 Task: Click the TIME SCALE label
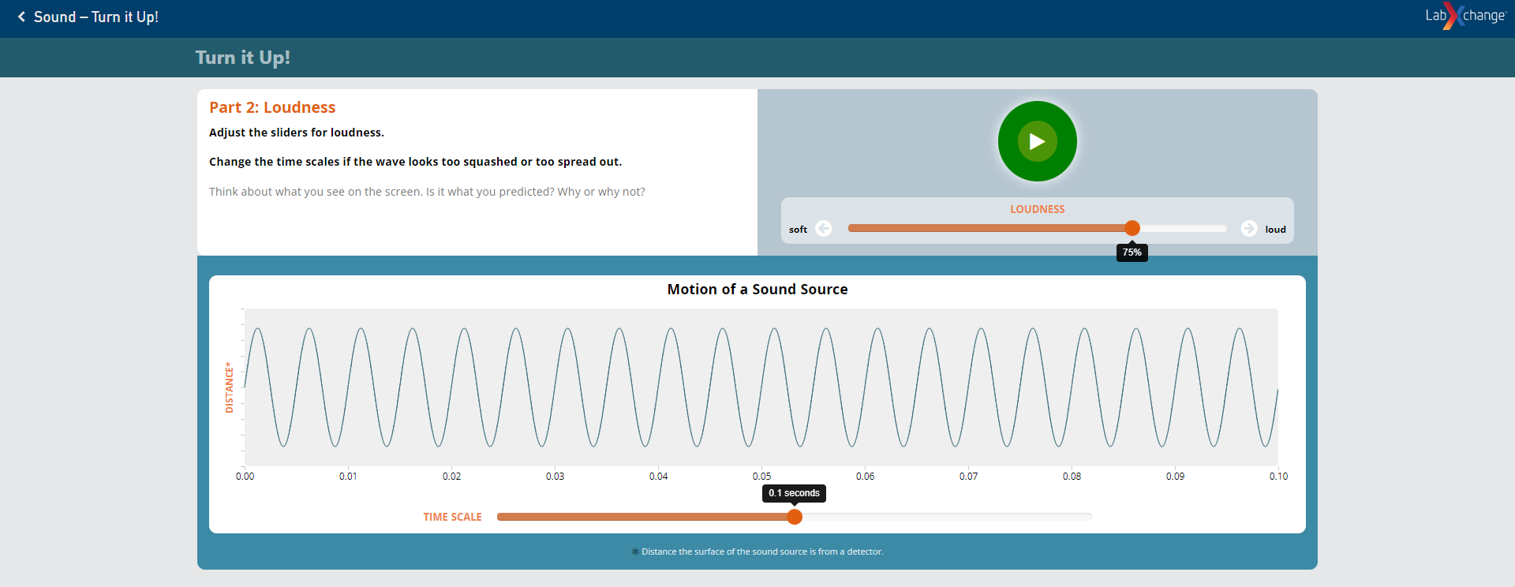tap(452, 517)
